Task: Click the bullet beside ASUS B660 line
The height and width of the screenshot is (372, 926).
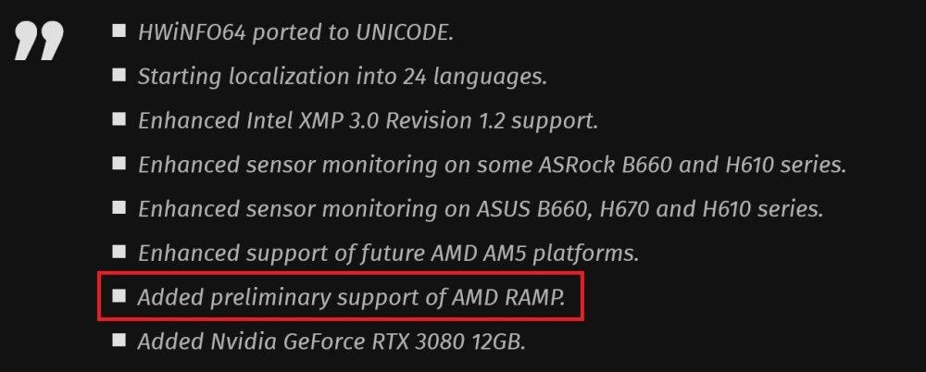Action: 119,207
